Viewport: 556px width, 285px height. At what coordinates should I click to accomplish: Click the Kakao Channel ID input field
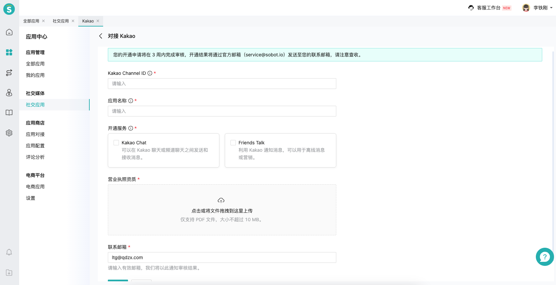click(222, 84)
